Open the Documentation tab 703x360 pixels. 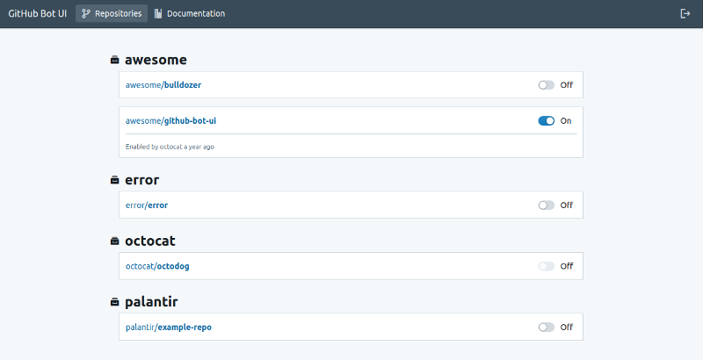click(190, 13)
